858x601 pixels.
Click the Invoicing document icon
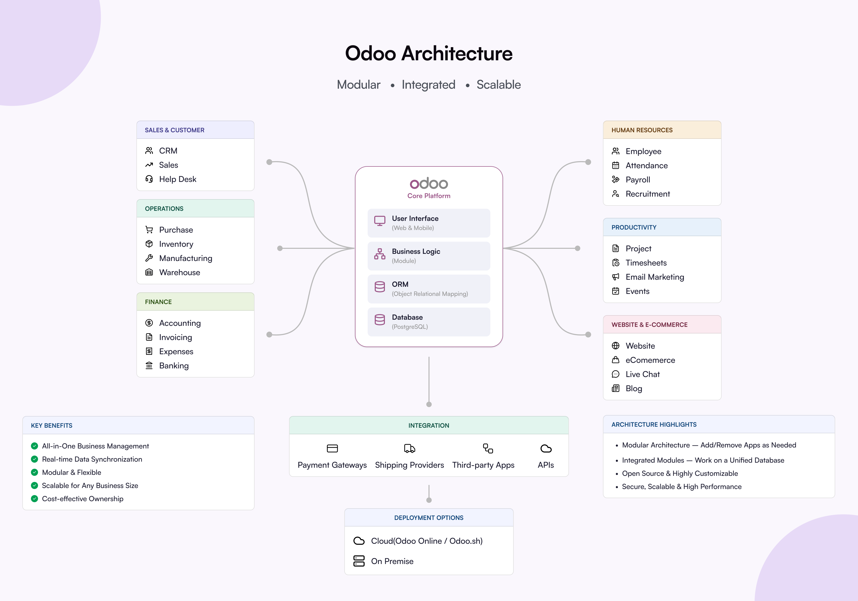click(x=149, y=337)
